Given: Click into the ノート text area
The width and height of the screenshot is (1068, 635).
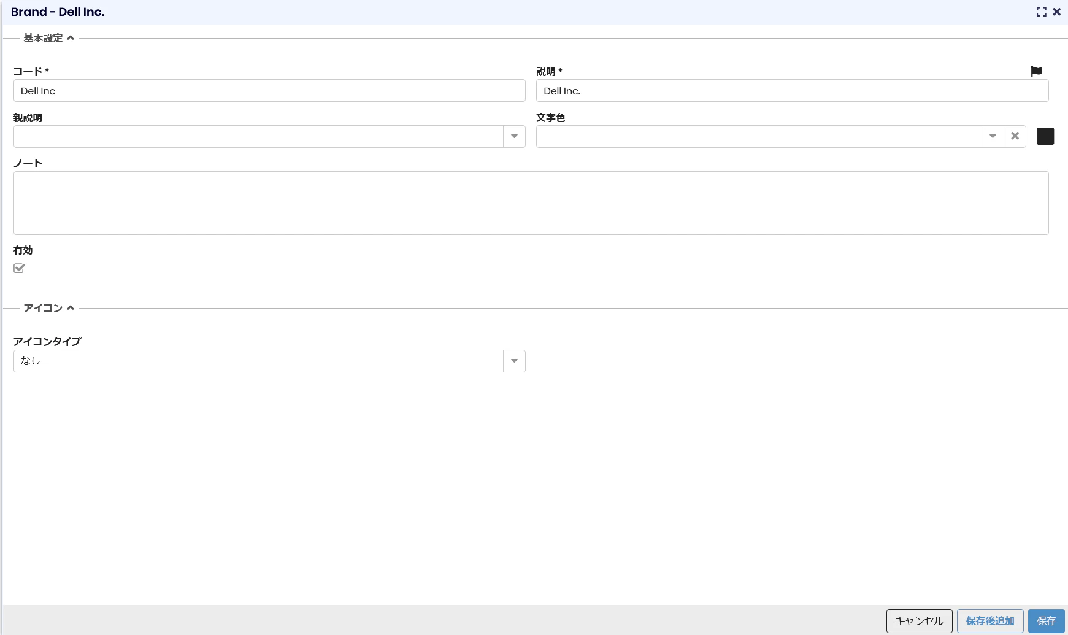Looking at the screenshot, I should click(x=531, y=203).
